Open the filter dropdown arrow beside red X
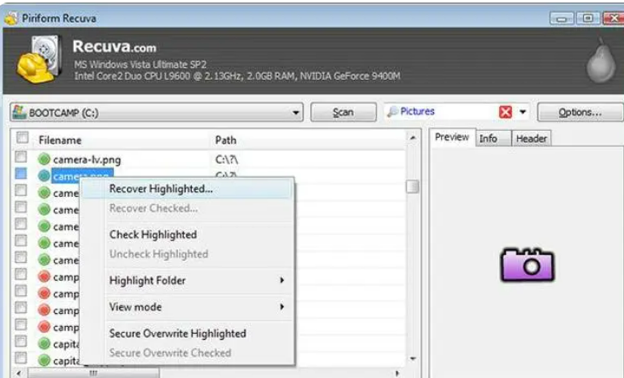Image resolution: width=624 pixels, height=378 pixels. (523, 112)
